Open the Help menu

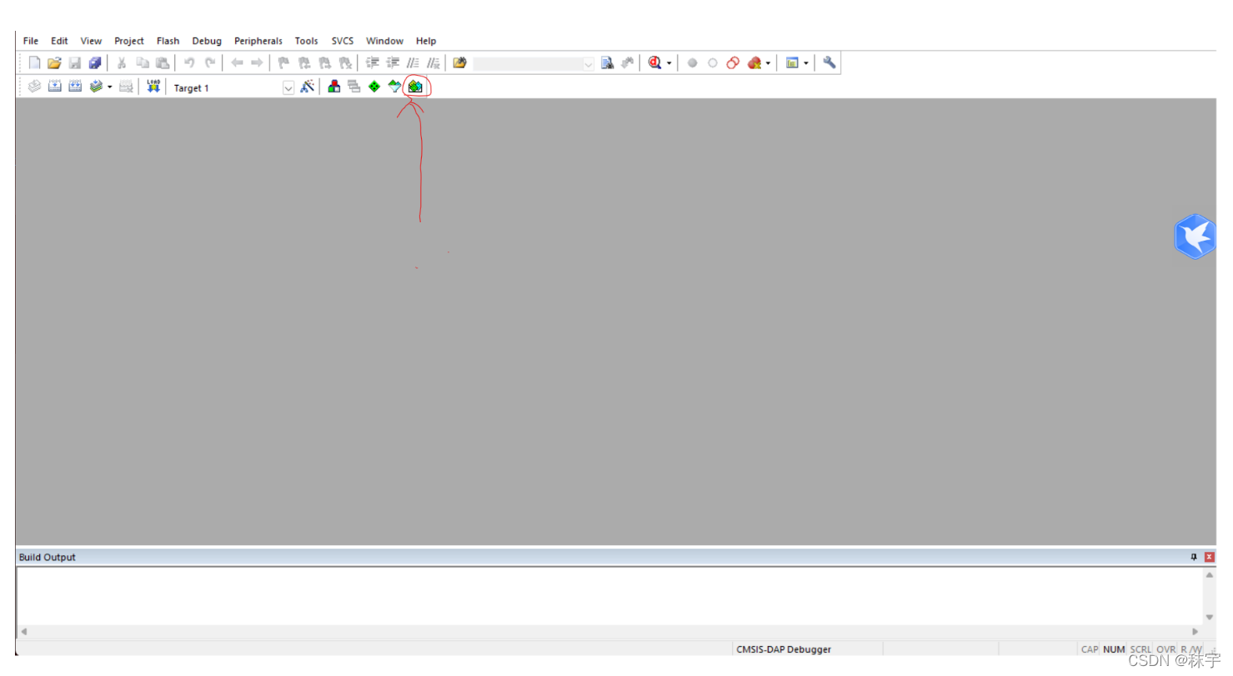[426, 41]
